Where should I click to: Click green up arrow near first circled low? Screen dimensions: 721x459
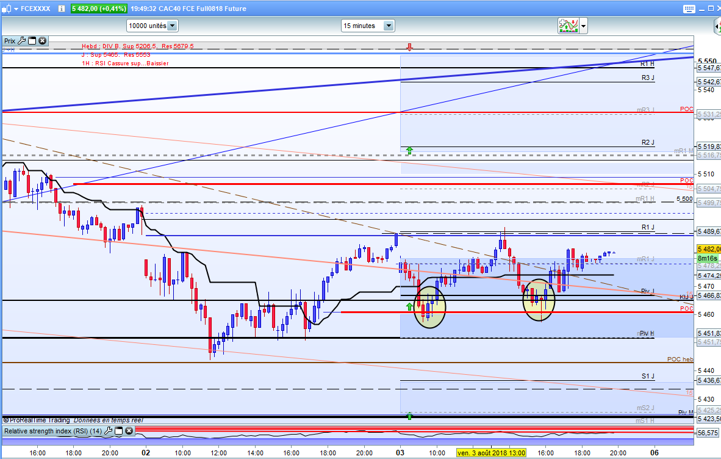click(409, 306)
